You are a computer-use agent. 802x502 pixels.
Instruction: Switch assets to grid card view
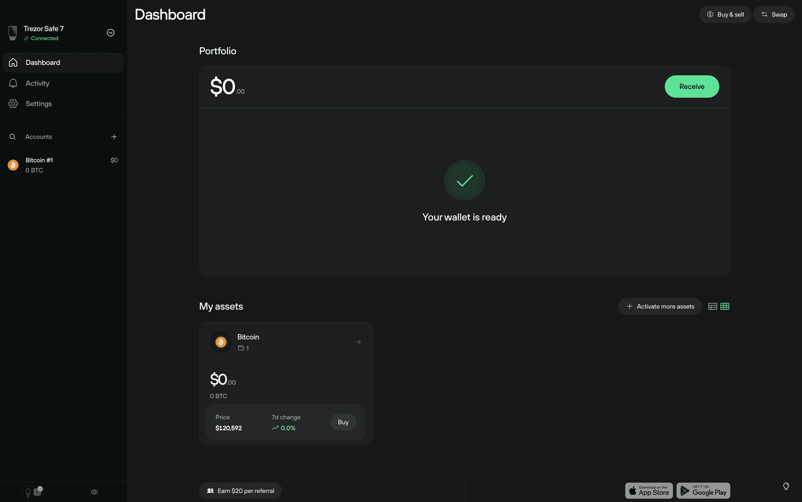725,306
